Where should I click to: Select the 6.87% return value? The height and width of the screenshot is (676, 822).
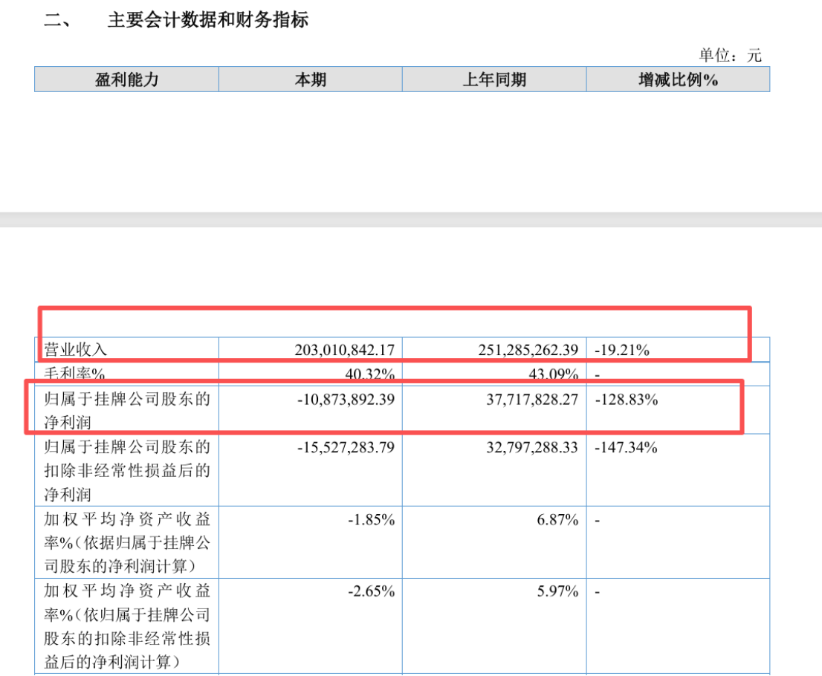[x=557, y=519]
